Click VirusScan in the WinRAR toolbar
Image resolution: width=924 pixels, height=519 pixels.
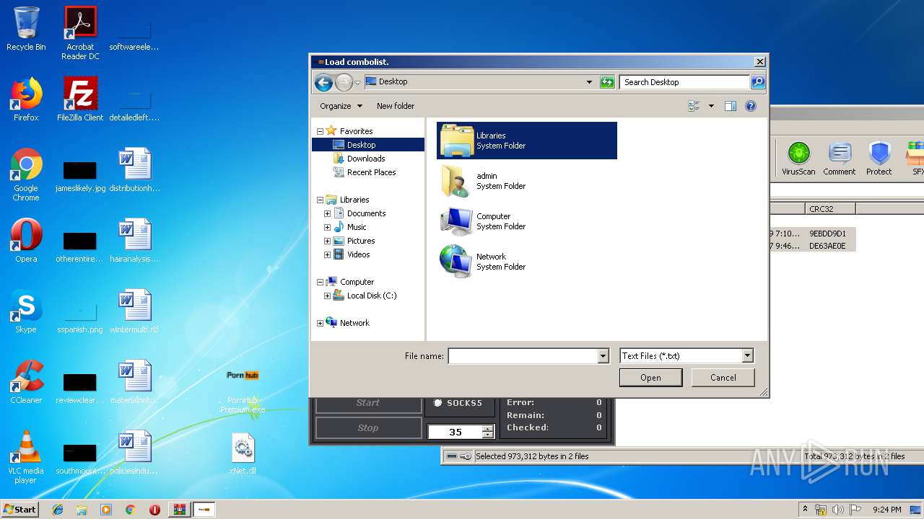coord(798,159)
